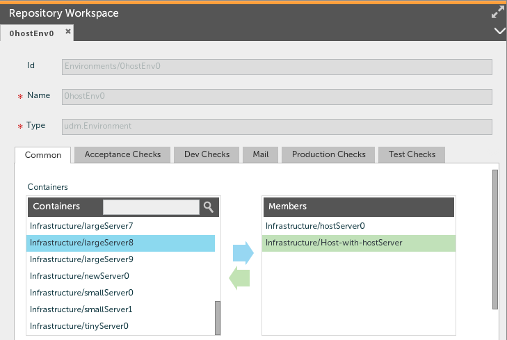This screenshot has height=340, width=507.
Task: Close the 0hostEnv0 tab
Action: [68, 32]
